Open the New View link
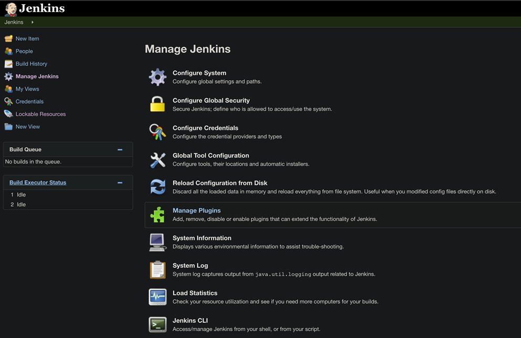This screenshot has width=521, height=338. [x=28, y=127]
